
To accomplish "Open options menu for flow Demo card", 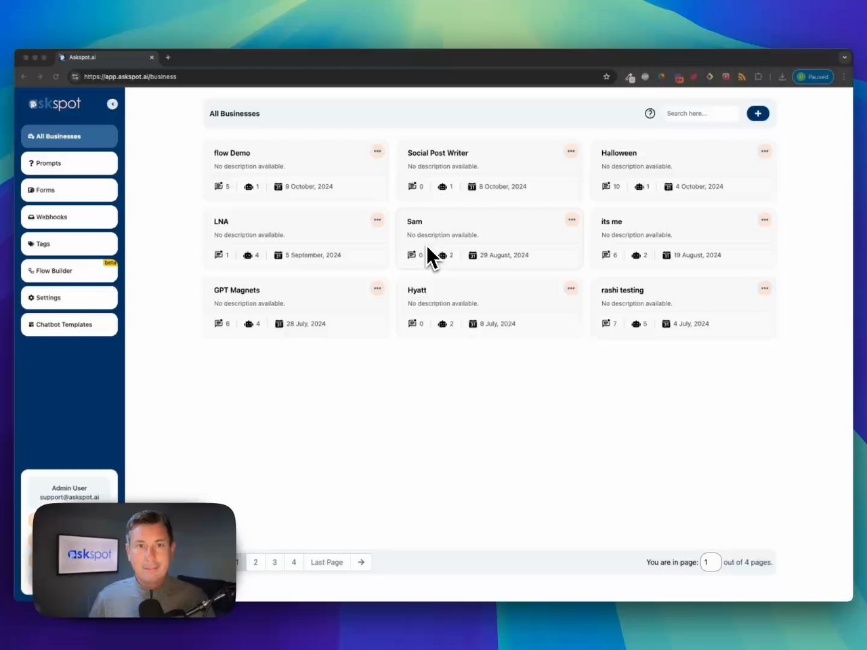I will tap(377, 151).
